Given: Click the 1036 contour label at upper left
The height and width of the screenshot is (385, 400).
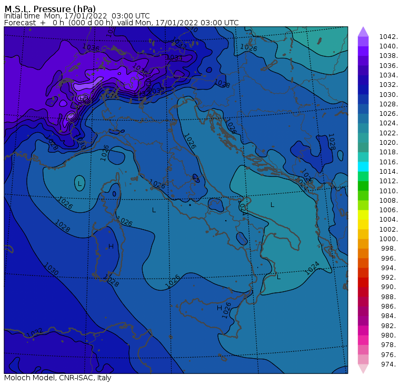Looking at the screenshot, I should coord(91,47).
